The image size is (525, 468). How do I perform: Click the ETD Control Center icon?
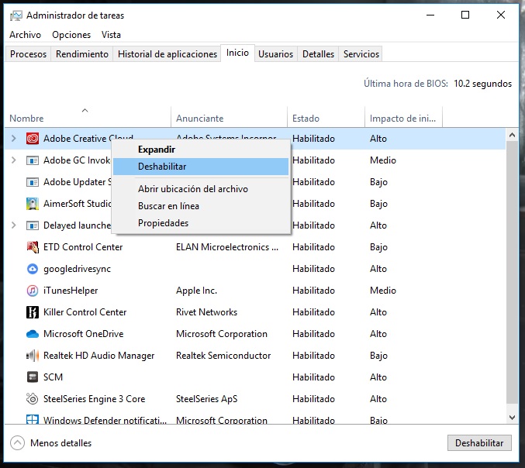coord(33,247)
